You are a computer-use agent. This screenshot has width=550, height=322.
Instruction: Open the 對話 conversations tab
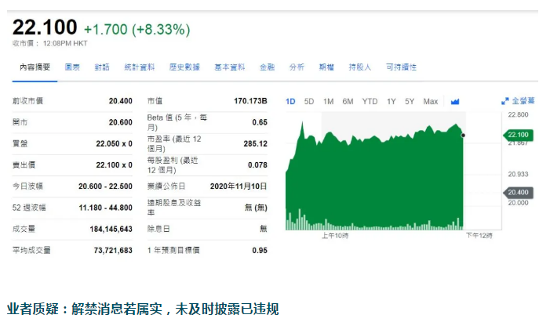[102, 67]
